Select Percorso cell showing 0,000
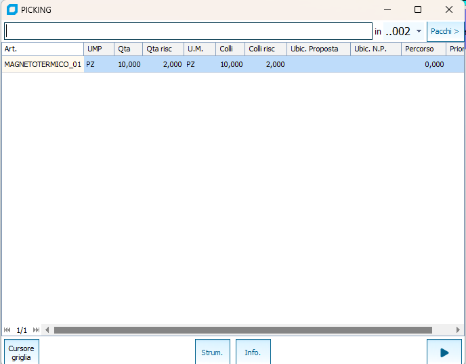This screenshot has height=364, width=466. click(x=423, y=64)
